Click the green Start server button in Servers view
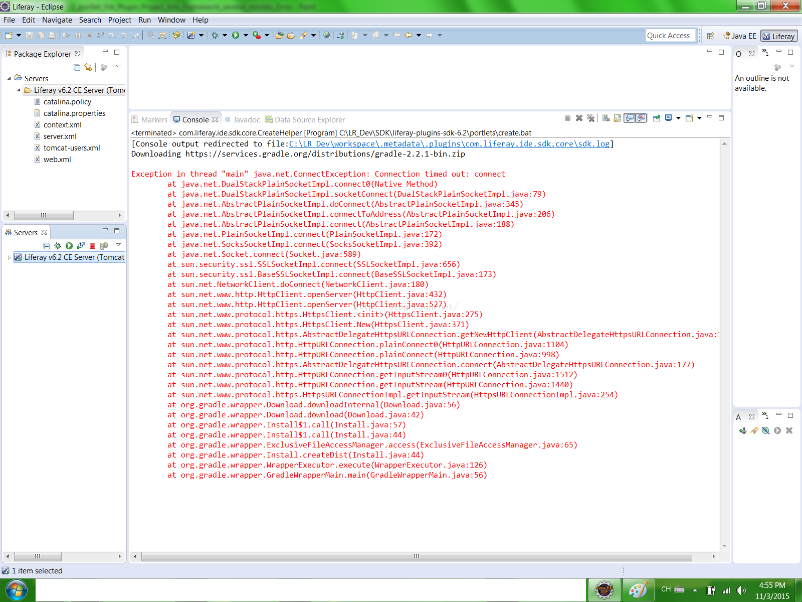This screenshot has width=802, height=602. point(69,246)
